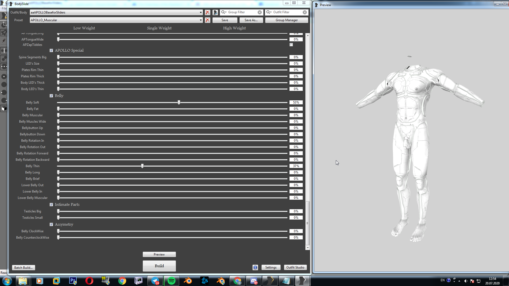509x286 pixels.
Task: Open the Preset dropdown list
Action: point(201,20)
